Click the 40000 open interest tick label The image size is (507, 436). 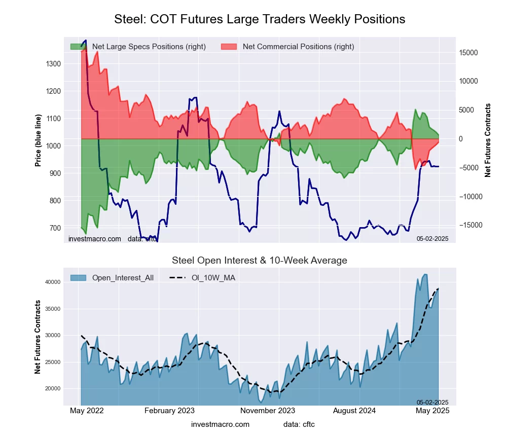[x=52, y=282]
